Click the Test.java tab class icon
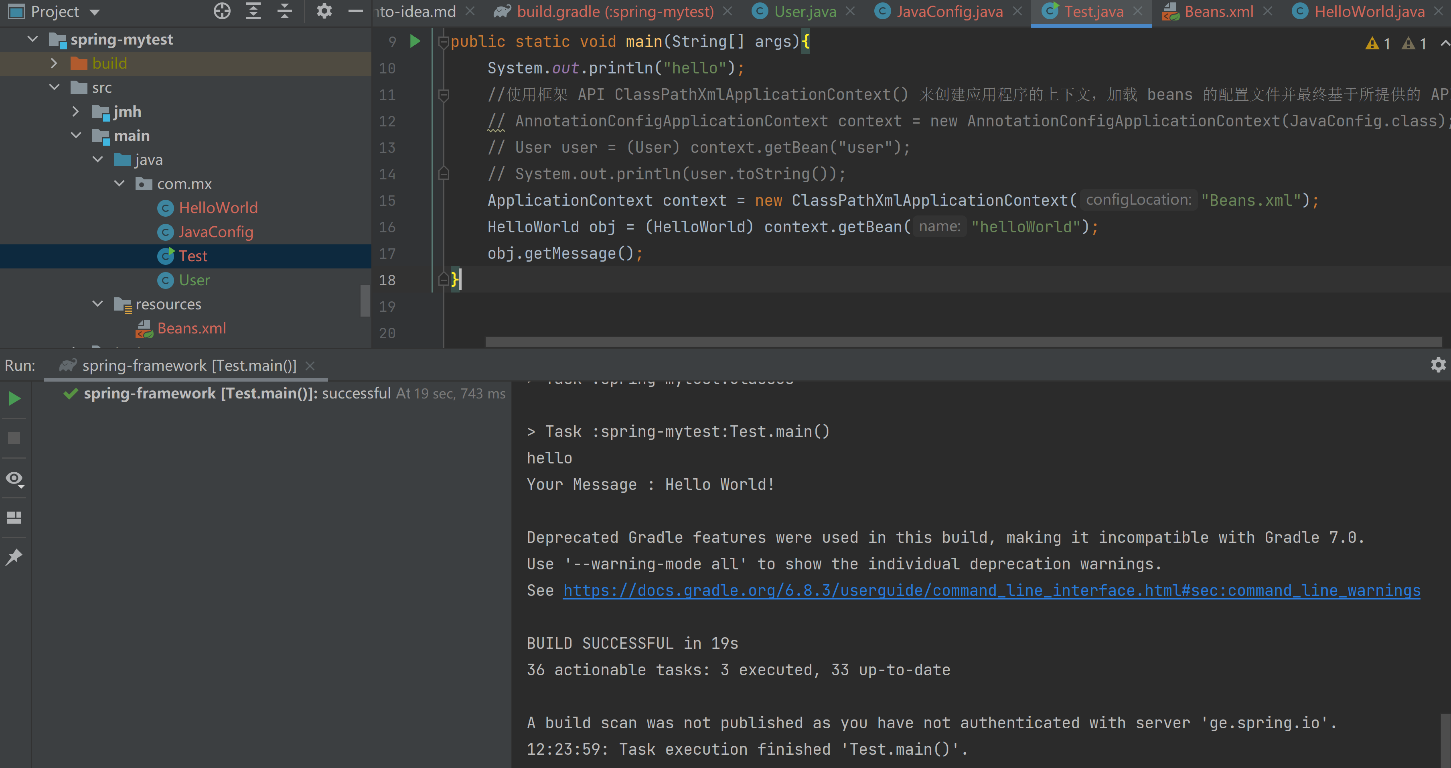The height and width of the screenshot is (768, 1451). click(1050, 11)
